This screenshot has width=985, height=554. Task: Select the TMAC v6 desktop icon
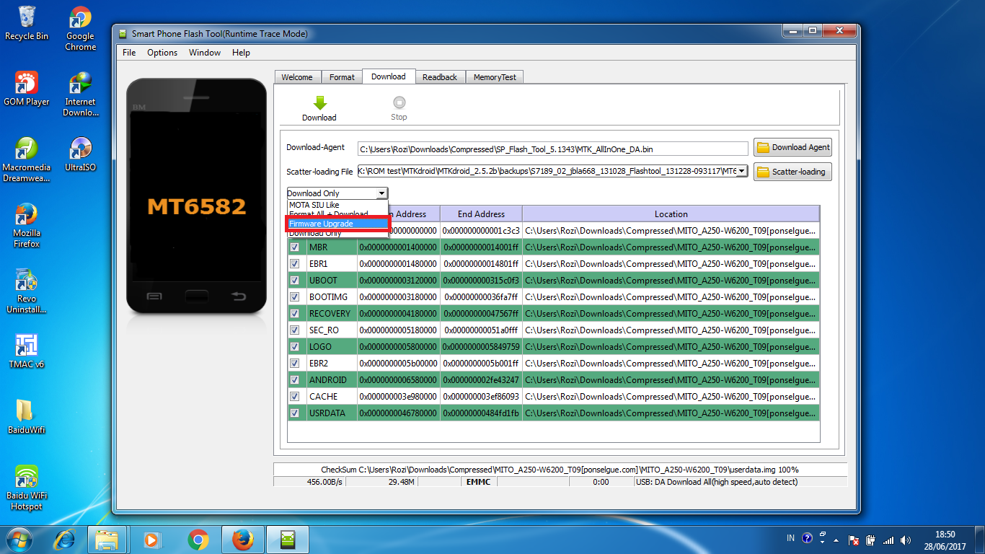tap(27, 351)
